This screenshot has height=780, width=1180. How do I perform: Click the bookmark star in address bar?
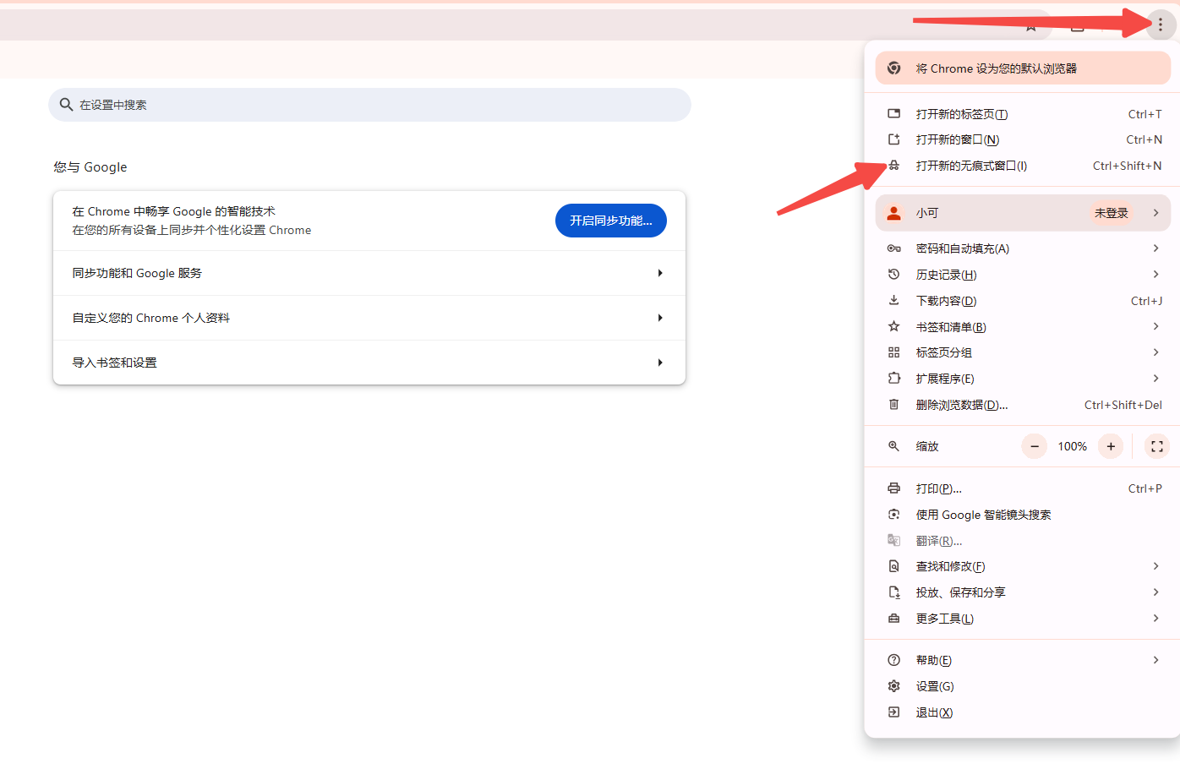tap(1031, 27)
